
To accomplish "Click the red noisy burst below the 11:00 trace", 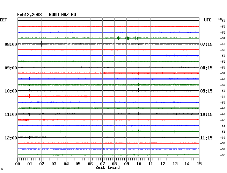I will (23, 120).
